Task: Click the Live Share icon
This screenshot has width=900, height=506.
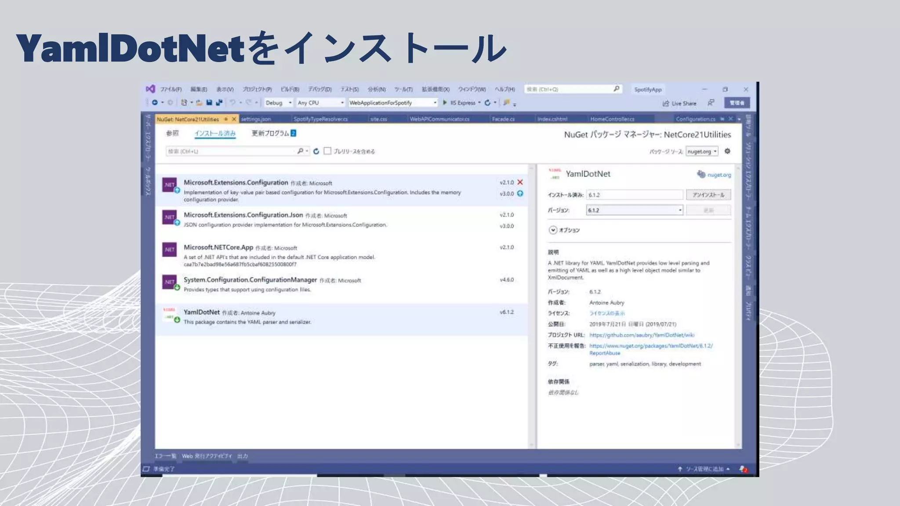Action: point(666,104)
